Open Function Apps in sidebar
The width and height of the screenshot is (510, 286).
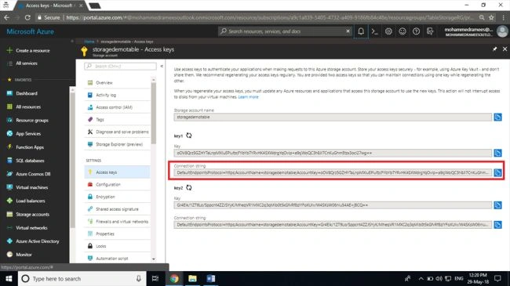pyautogui.click(x=30, y=147)
